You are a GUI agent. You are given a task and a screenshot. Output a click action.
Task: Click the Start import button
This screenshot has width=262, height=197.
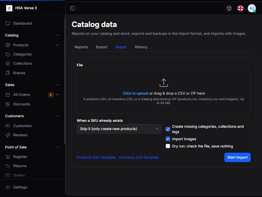coord(237,157)
